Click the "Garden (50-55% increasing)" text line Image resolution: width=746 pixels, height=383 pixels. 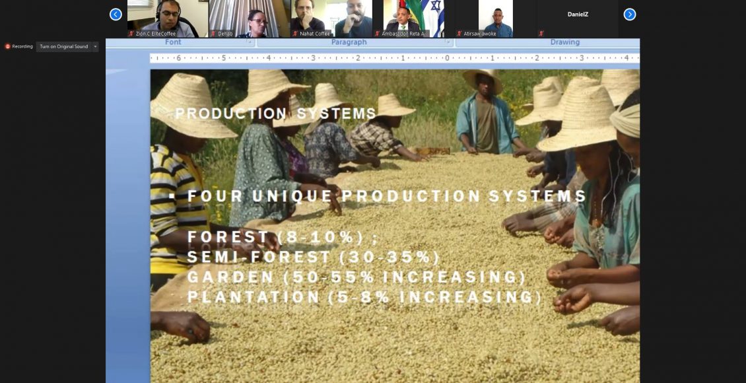356,277
